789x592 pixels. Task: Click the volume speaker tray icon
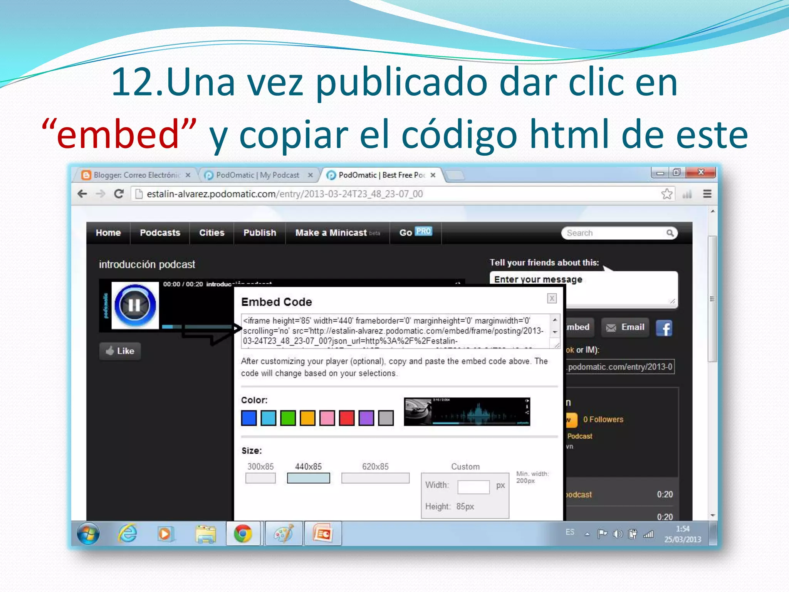(x=618, y=534)
